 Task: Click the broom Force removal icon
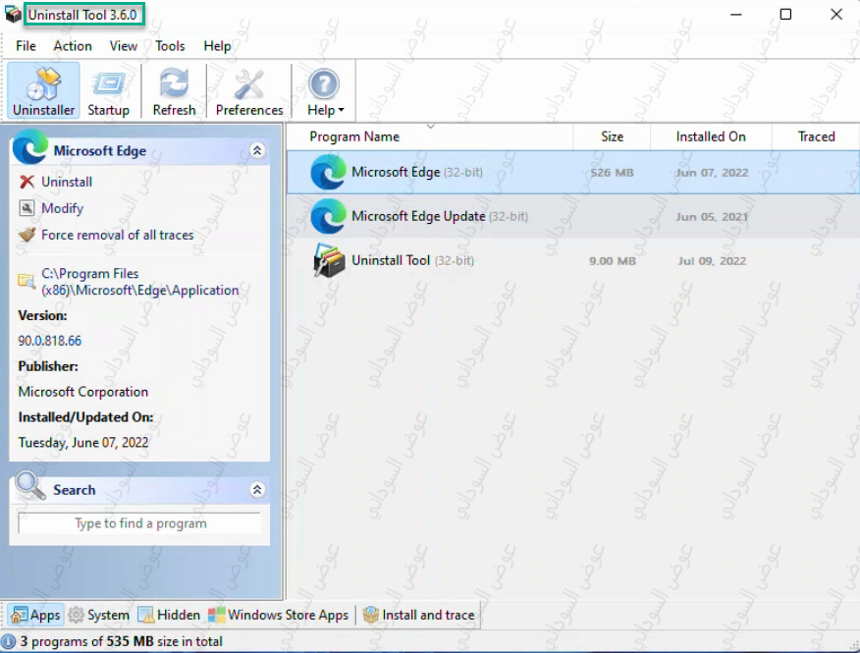[27, 235]
